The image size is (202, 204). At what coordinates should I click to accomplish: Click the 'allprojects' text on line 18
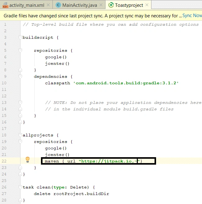click(x=38, y=135)
